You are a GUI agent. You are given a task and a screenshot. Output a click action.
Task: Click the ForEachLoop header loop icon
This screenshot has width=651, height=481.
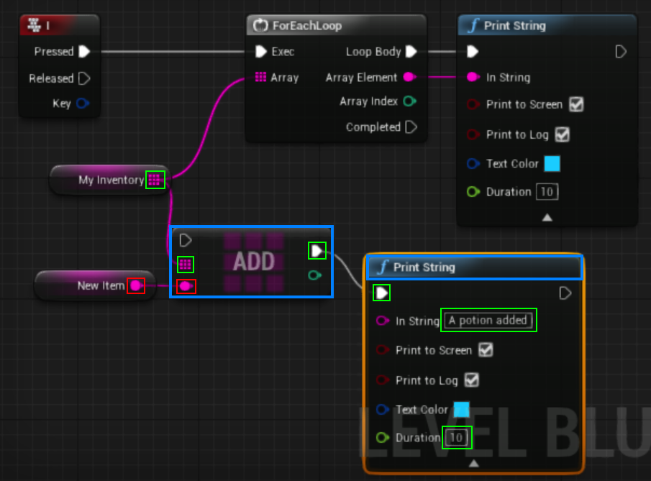click(x=260, y=25)
